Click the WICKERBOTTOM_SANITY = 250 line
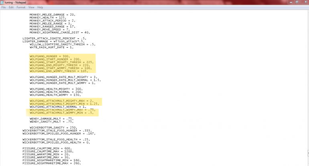 pyautogui.click(x=52, y=127)
